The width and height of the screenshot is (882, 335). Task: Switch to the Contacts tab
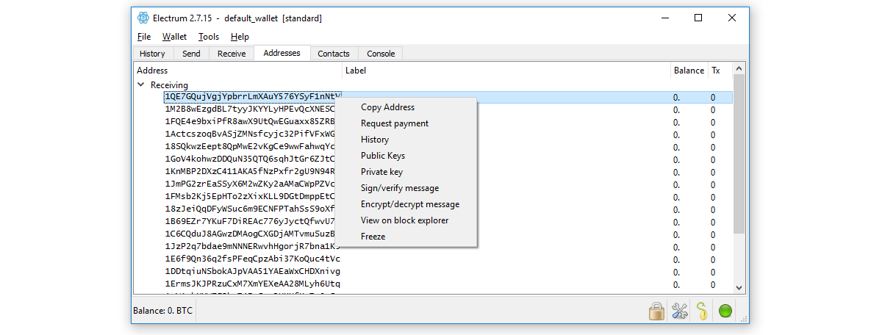coord(334,54)
